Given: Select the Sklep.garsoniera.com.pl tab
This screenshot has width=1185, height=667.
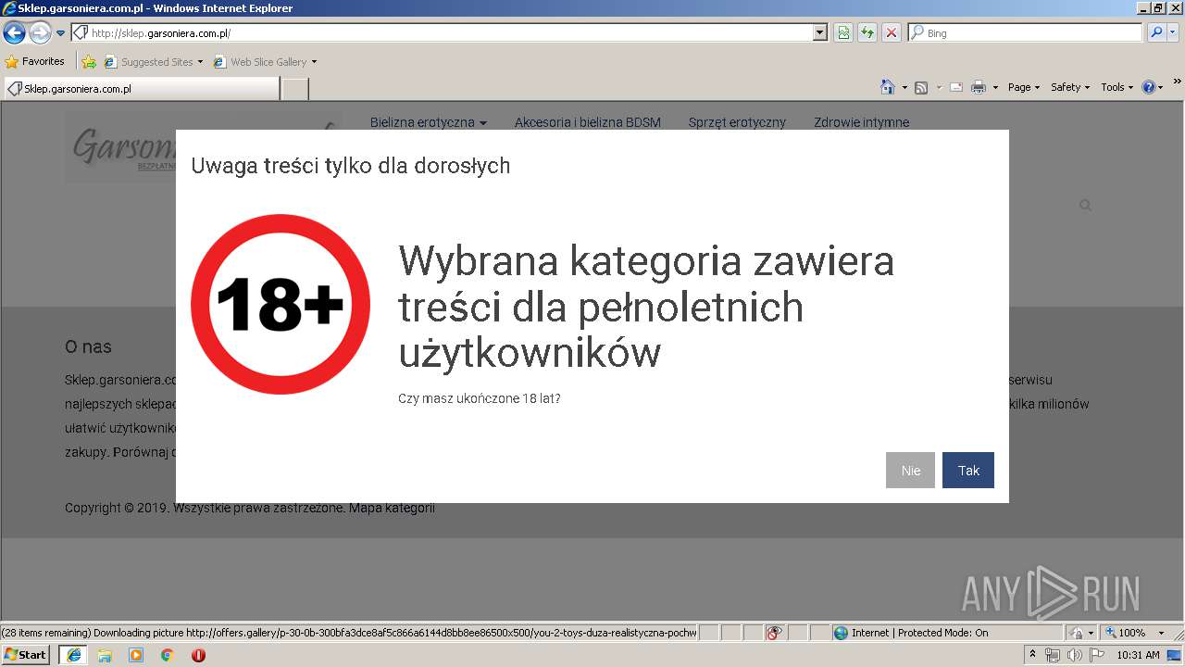Looking at the screenshot, I should click(x=142, y=89).
